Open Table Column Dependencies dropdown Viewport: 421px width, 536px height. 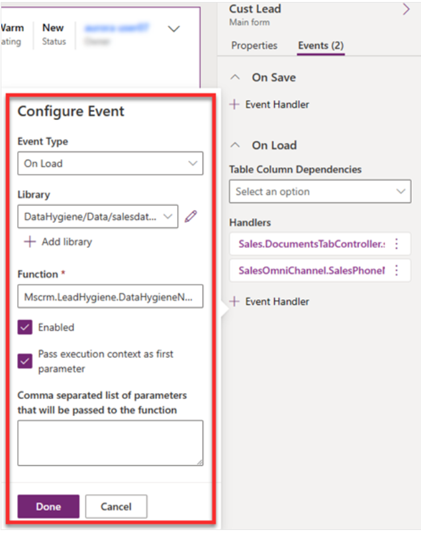click(320, 191)
